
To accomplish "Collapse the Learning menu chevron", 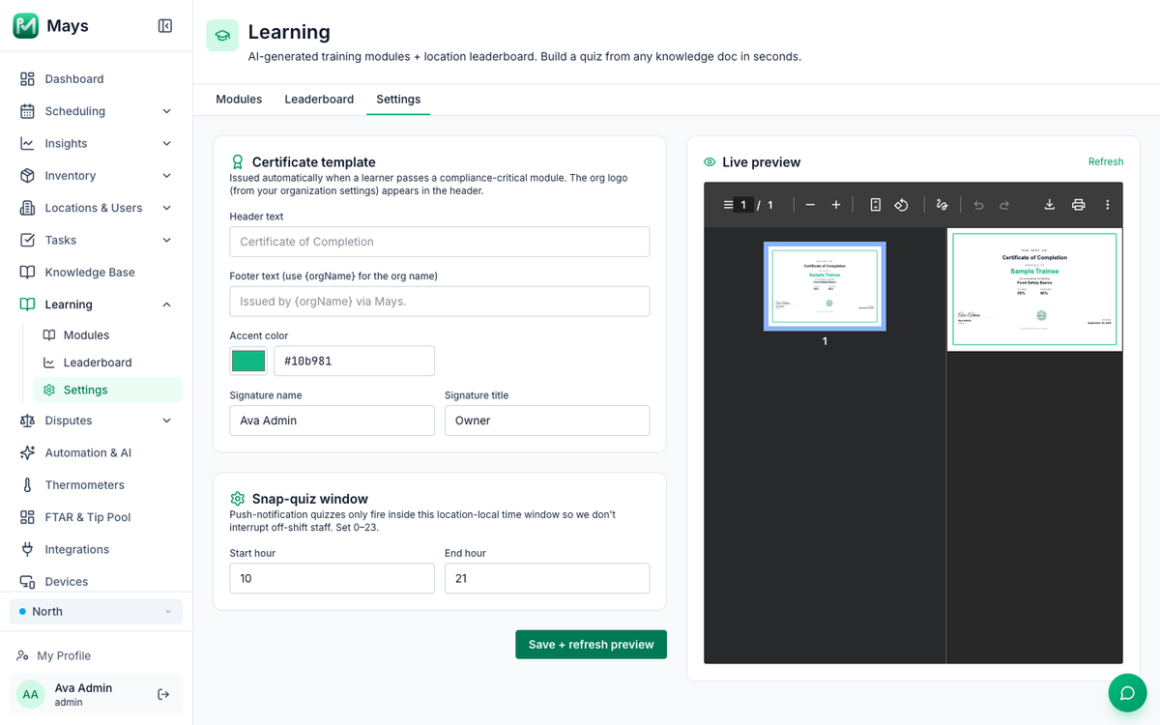I will (x=166, y=304).
